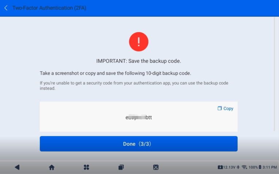The image size is (279, 174).
Task: Click the copy icon beside Copy
Action: 220,108
